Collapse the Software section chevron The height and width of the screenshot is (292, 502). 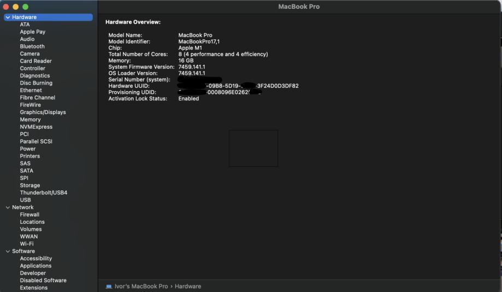8,252
